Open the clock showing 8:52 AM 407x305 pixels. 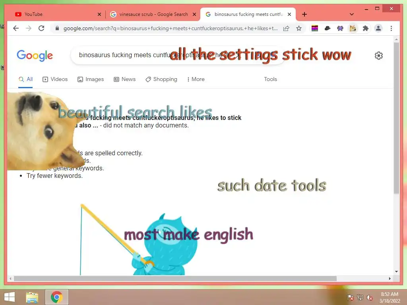[390, 297]
